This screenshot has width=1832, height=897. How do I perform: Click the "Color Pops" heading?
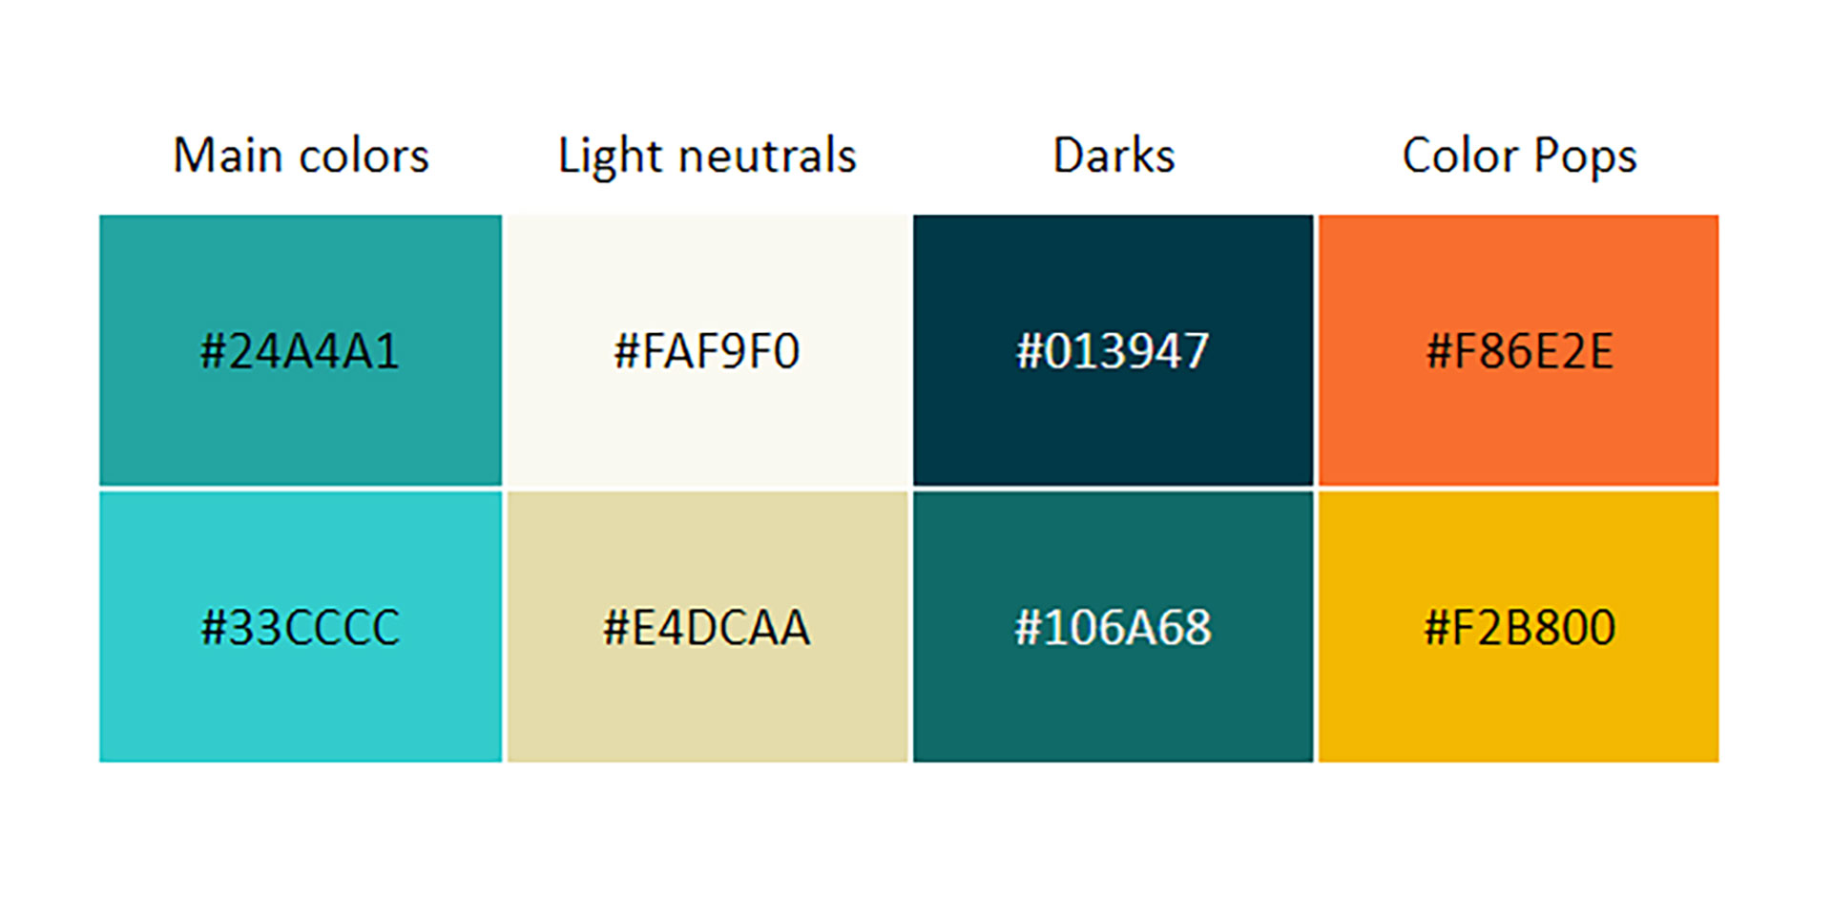[x=1519, y=156]
